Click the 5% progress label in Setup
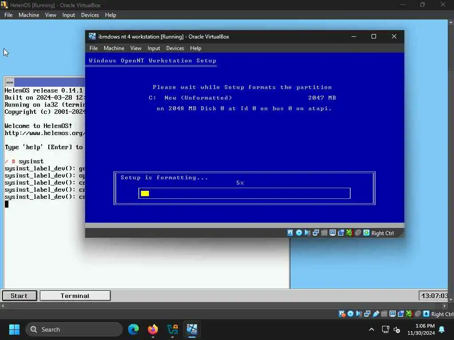The image size is (454, 340). [x=240, y=183]
